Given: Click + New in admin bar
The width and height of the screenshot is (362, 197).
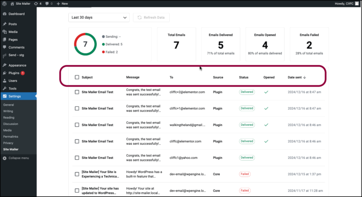Looking at the screenshot, I should pos(62,3).
